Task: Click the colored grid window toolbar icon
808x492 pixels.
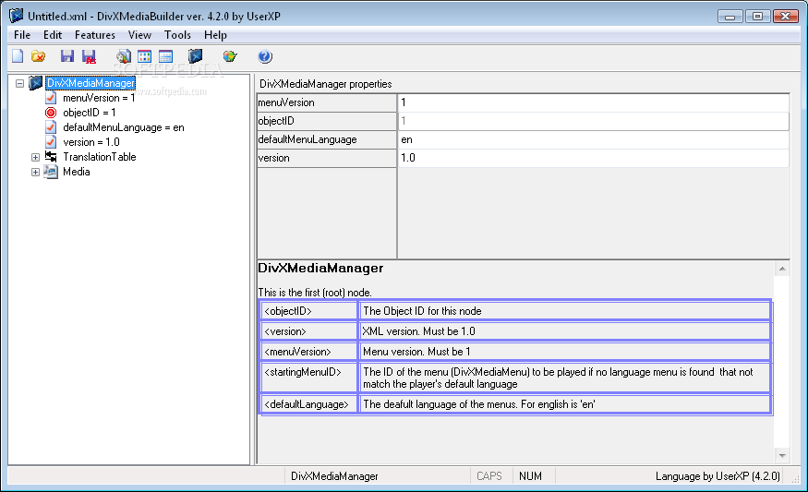Action: tap(145, 56)
